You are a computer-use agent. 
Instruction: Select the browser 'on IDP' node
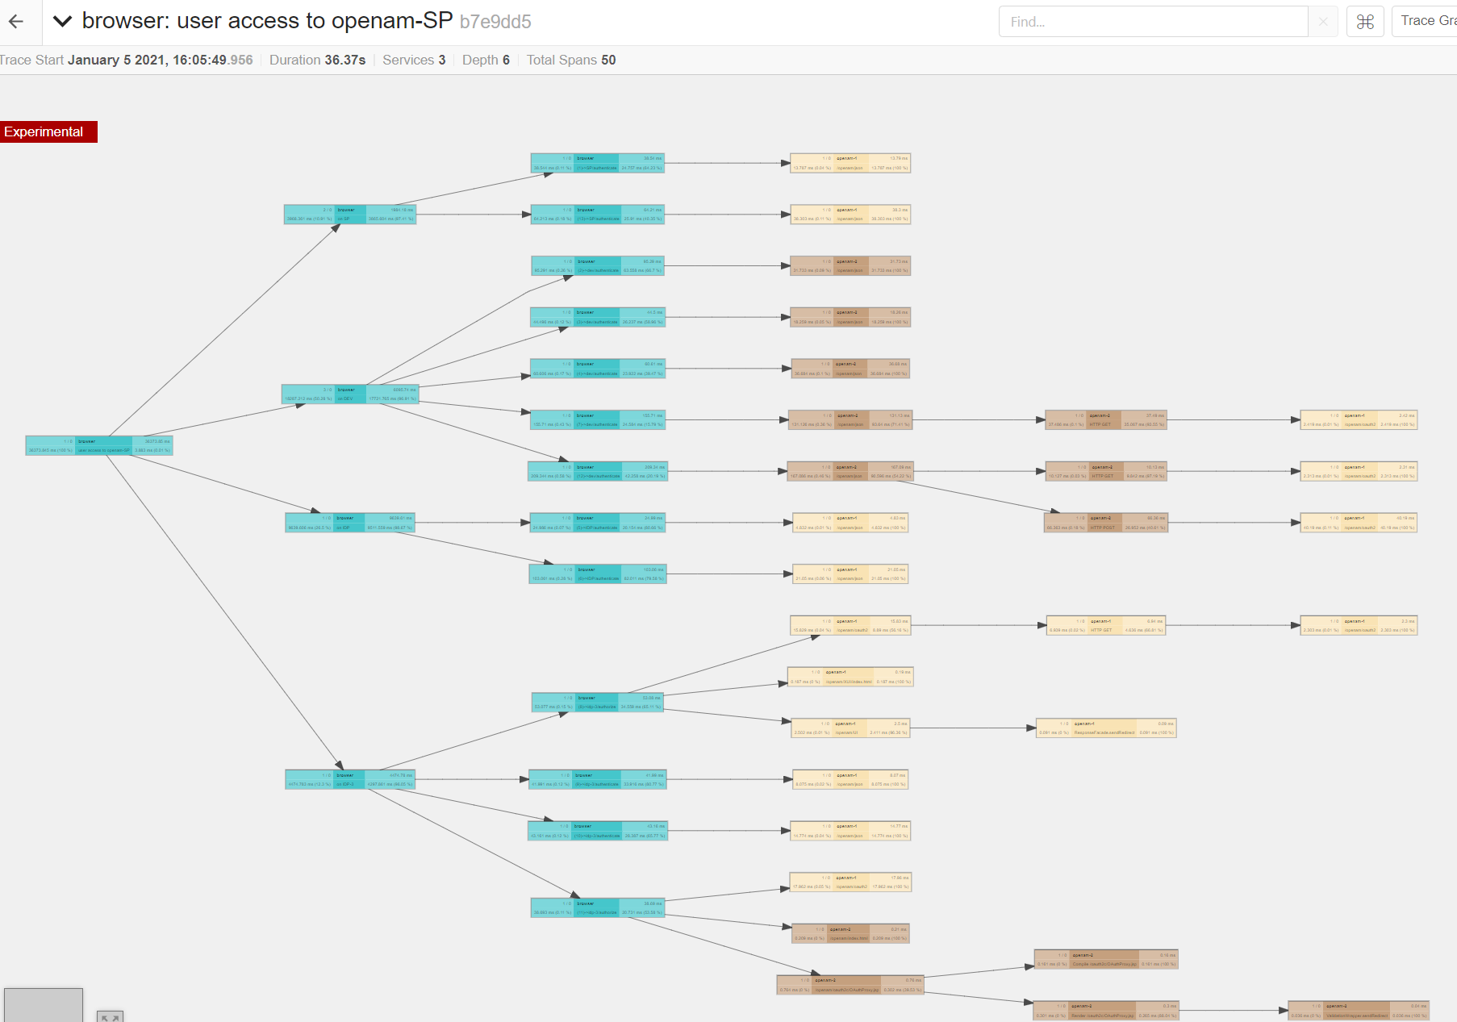coord(350,523)
